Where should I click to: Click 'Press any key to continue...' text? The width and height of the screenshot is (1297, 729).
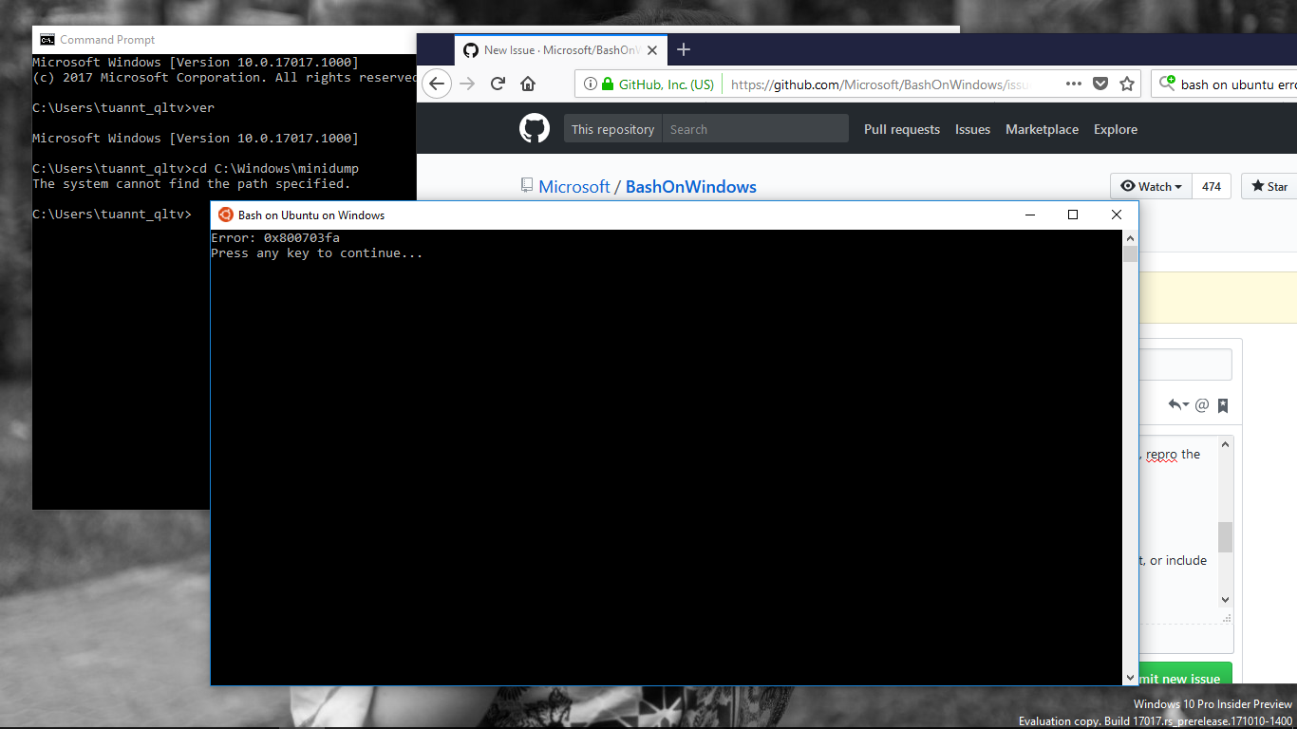[x=317, y=252]
